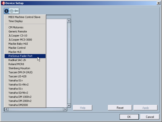
Task: Choose Roland MCR8 device
Action: click(x=25, y=64)
